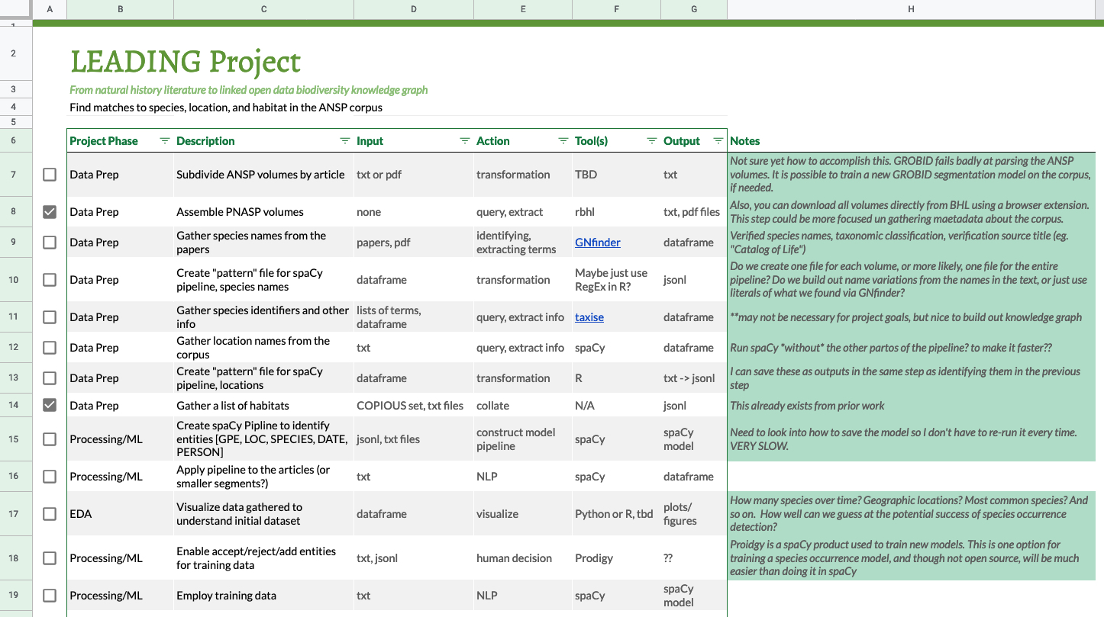Select the note about GROBID failing
The width and height of the screenshot is (1104, 617).
[912, 175]
